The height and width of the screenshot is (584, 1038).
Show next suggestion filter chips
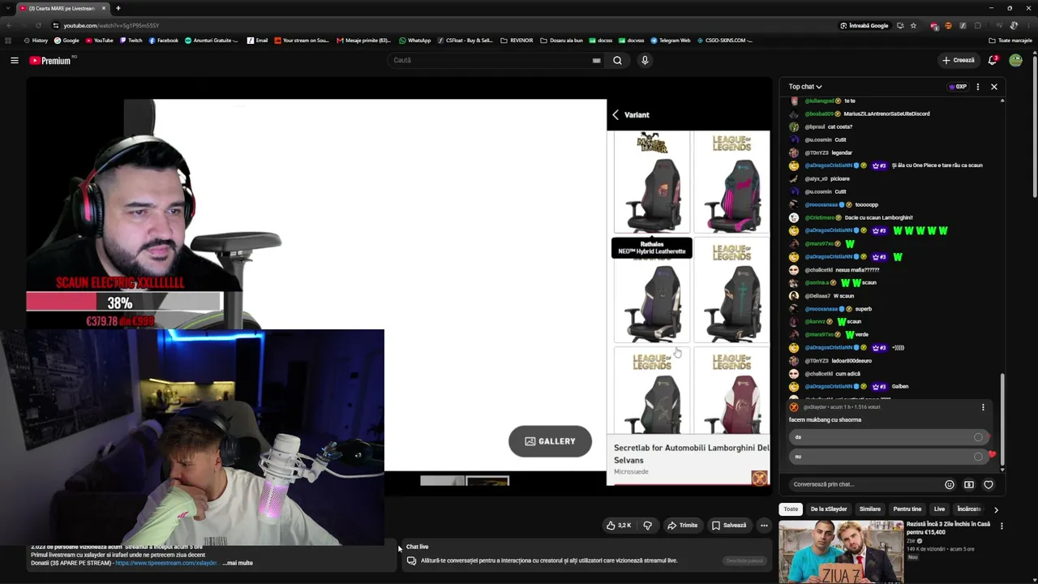tap(996, 509)
